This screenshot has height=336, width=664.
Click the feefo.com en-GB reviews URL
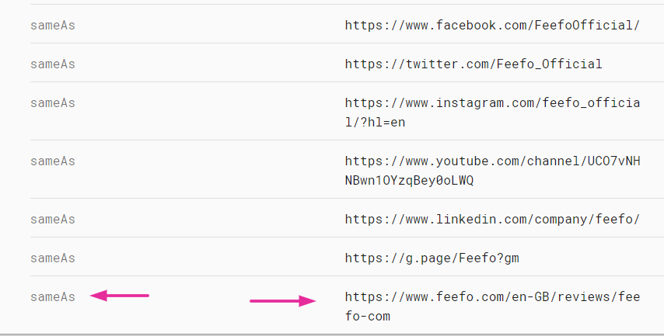point(492,296)
